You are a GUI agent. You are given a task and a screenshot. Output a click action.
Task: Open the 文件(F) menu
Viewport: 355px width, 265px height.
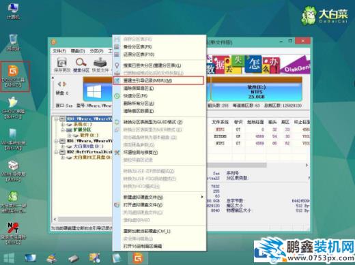(59, 51)
